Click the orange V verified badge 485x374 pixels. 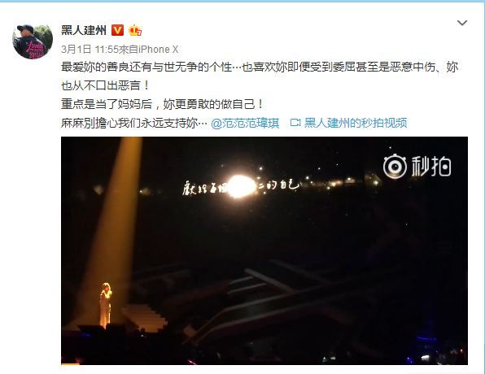click(x=117, y=30)
